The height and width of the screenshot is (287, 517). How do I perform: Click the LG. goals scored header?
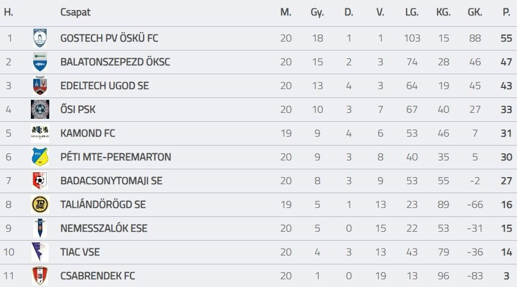click(411, 12)
